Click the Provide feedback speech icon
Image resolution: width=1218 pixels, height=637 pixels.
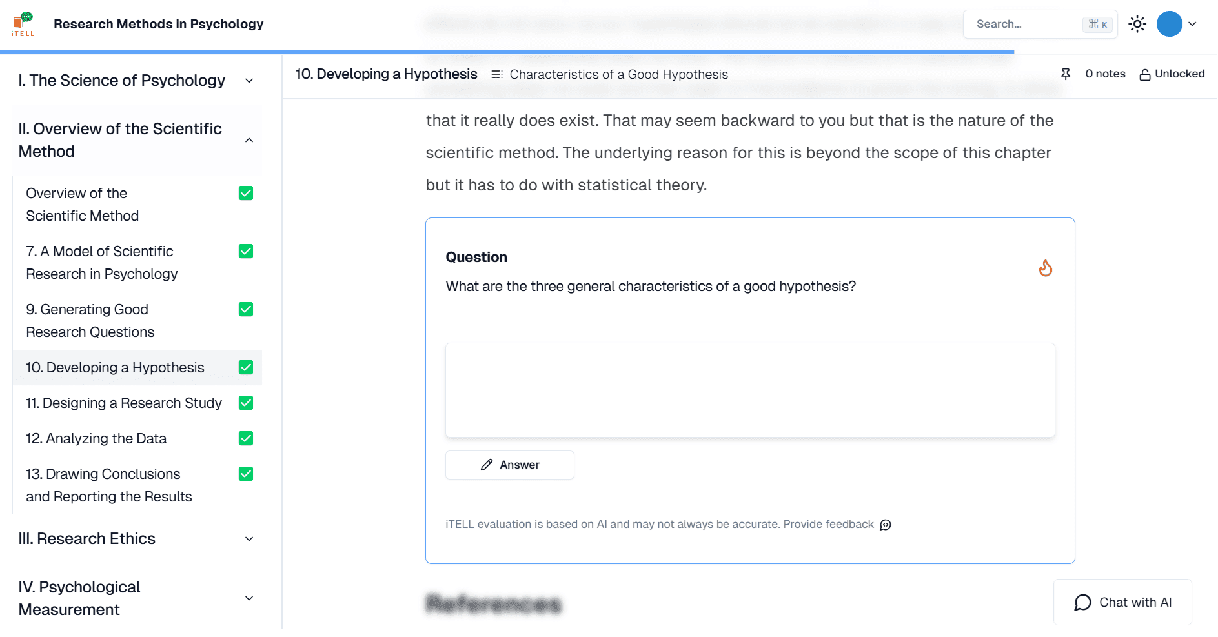pyautogui.click(x=886, y=525)
